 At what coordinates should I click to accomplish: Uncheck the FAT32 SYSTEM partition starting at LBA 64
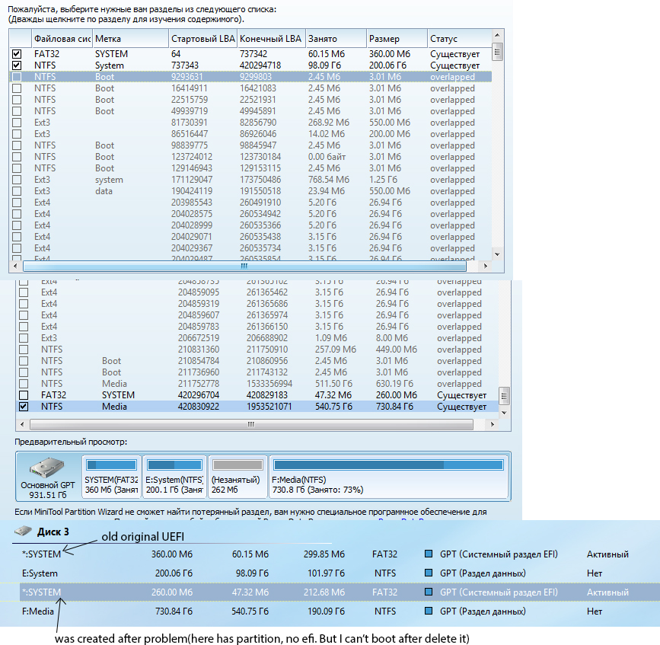pyautogui.click(x=17, y=54)
